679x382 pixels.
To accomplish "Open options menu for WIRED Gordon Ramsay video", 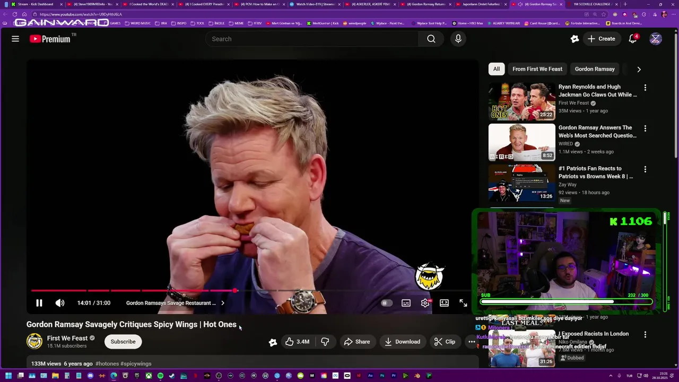I will [x=645, y=128].
